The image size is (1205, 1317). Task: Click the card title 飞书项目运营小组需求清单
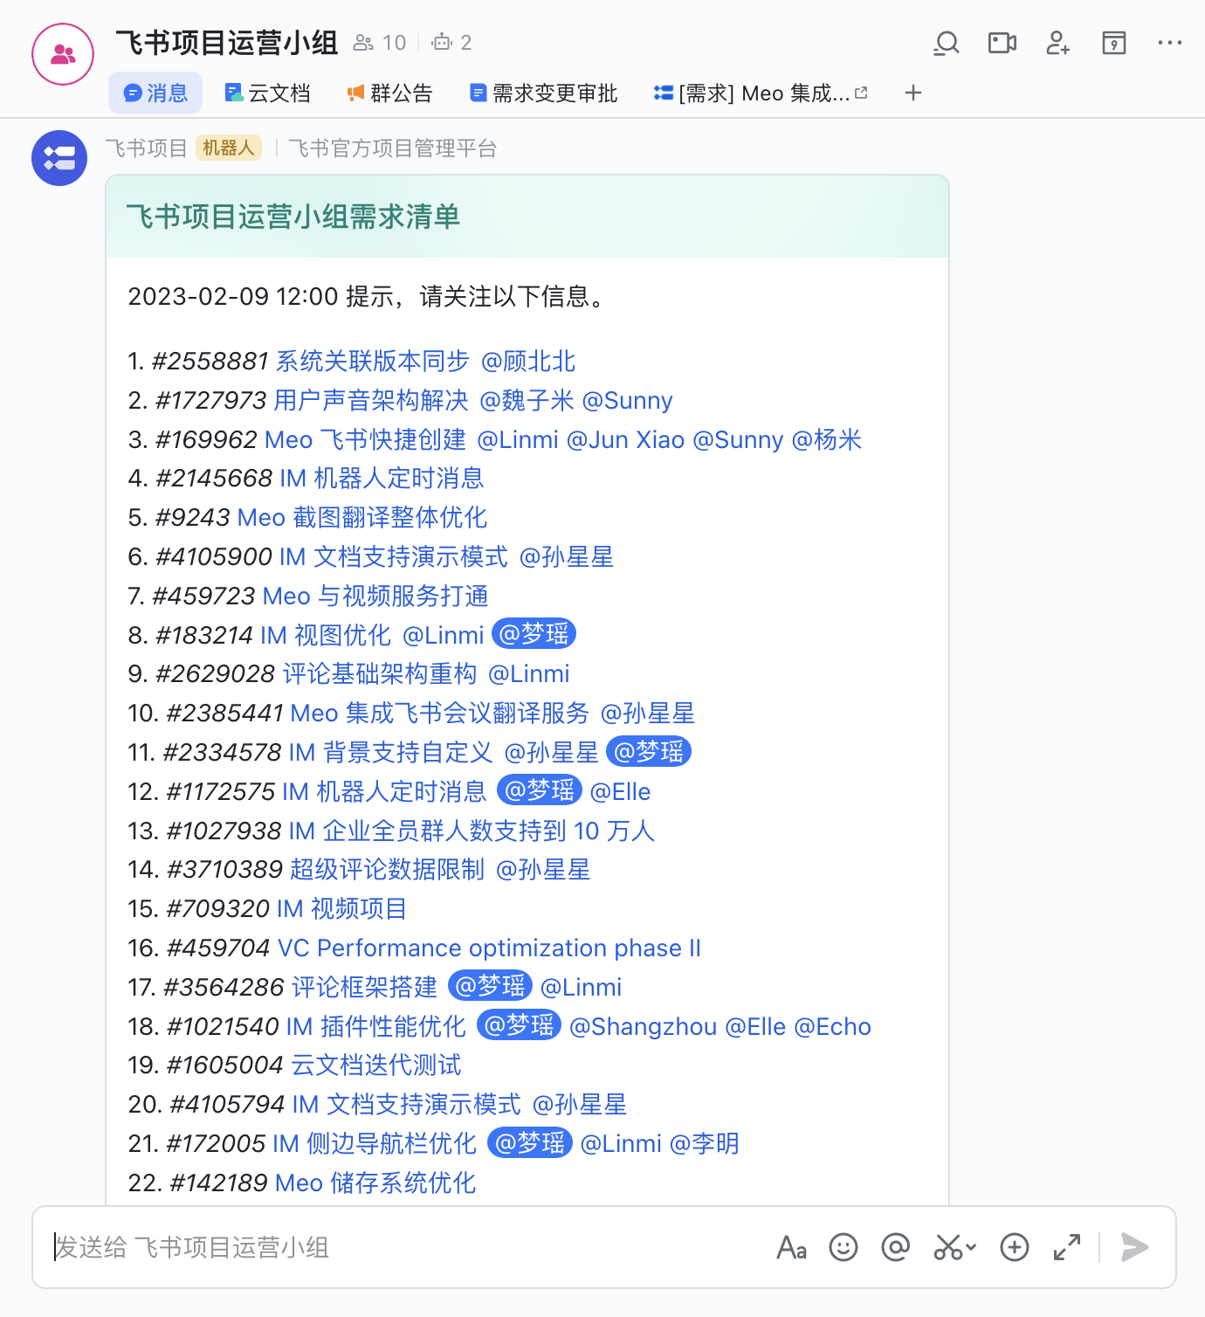(x=293, y=216)
